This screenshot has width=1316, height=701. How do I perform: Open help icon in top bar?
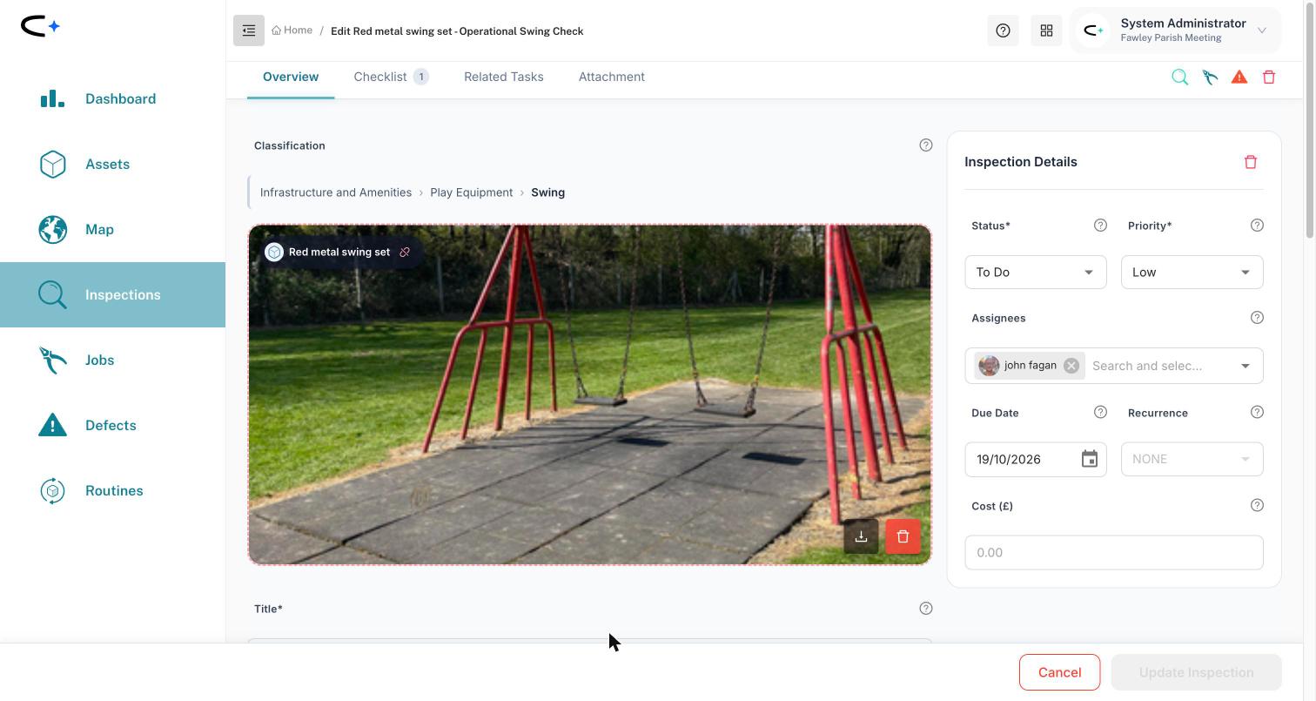click(1003, 30)
